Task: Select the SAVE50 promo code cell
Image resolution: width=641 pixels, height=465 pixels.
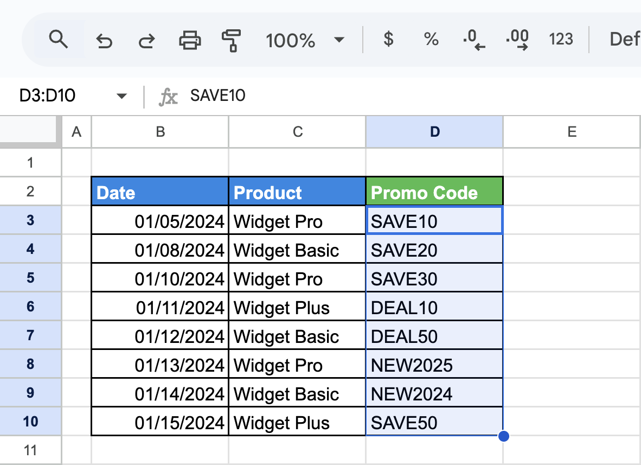Action: coord(434,422)
